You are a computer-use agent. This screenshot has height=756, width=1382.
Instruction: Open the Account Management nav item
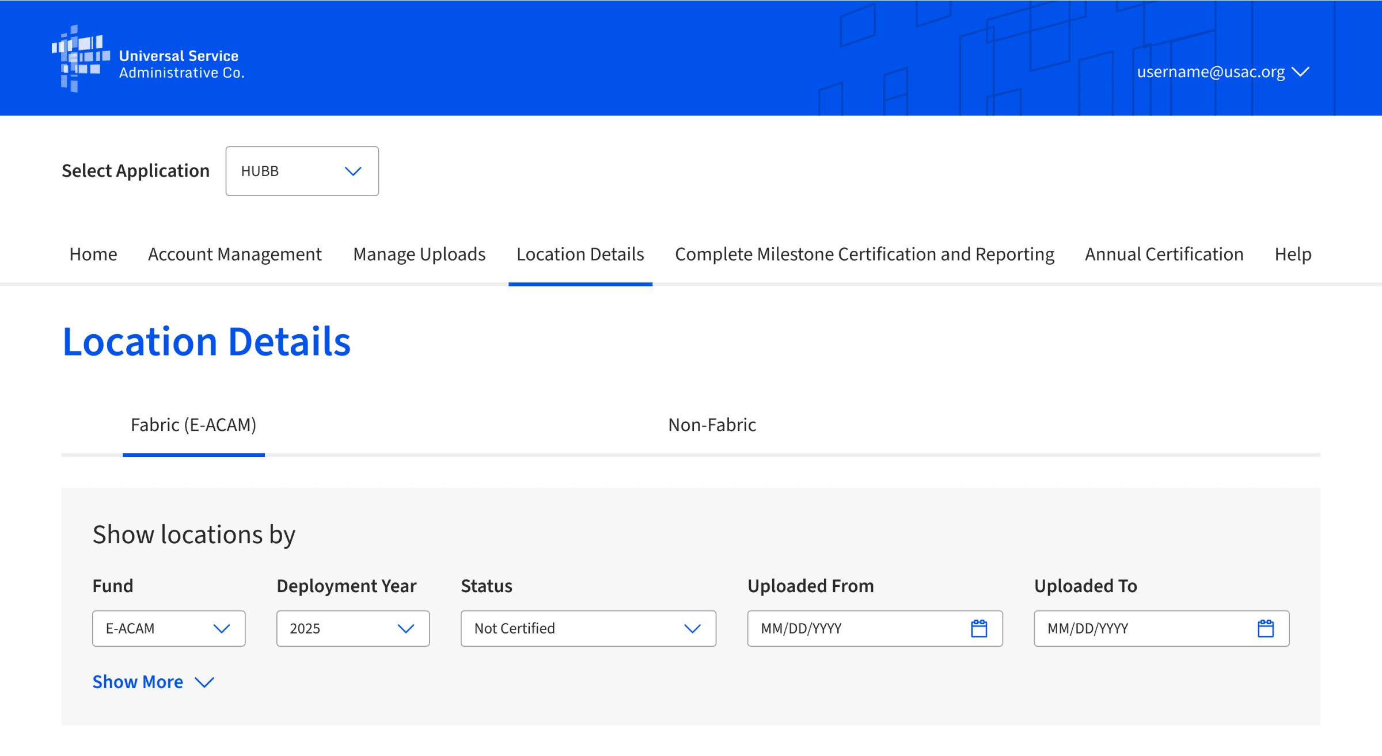point(235,254)
